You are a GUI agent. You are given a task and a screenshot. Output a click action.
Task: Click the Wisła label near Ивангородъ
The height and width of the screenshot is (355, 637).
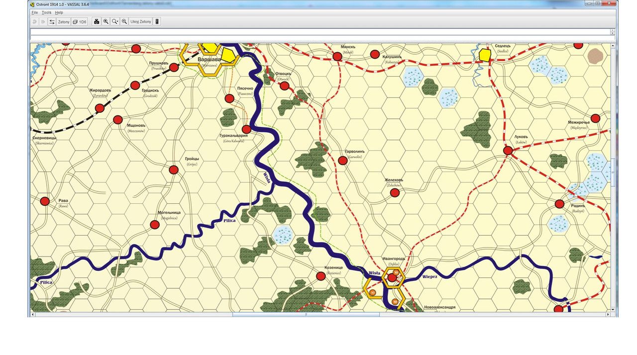[x=374, y=273]
